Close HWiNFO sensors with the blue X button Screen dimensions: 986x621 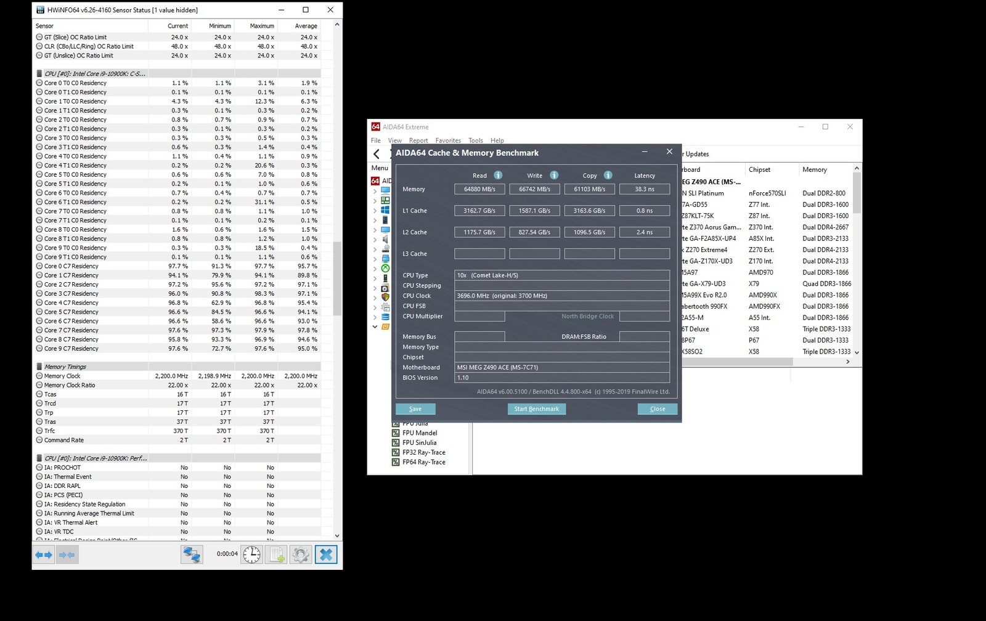click(x=326, y=554)
